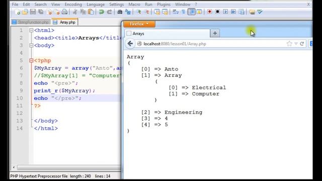Image resolution: width=322 pixels, height=181 pixels.
Task: Start macro recording with red dot
Action: [209, 12]
